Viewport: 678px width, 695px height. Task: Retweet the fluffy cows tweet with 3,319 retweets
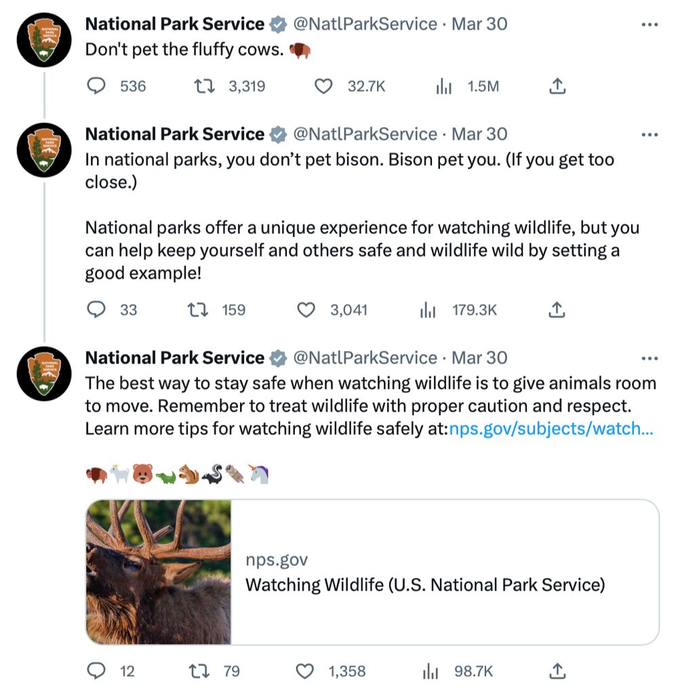(x=202, y=86)
